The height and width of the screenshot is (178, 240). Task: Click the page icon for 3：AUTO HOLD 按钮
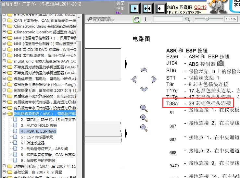15,125
